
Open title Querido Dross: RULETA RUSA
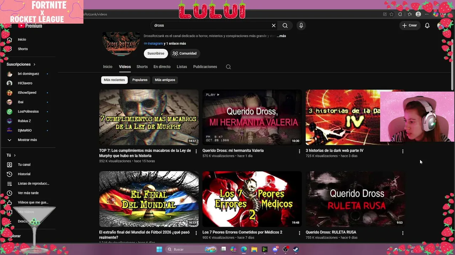pos(331,232)
